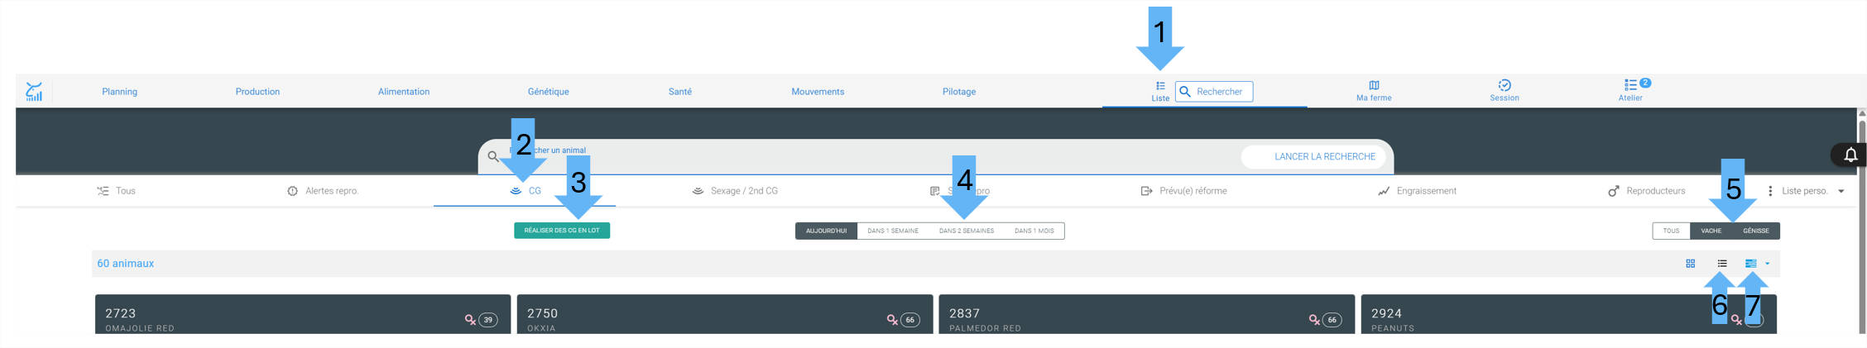Open the Mouvements menu
This screenshot has height=348, width=1867.
(818, 92)
